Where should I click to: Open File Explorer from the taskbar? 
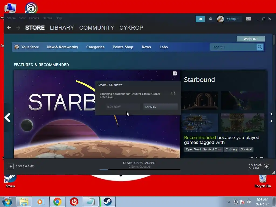(x=24, y=202)
